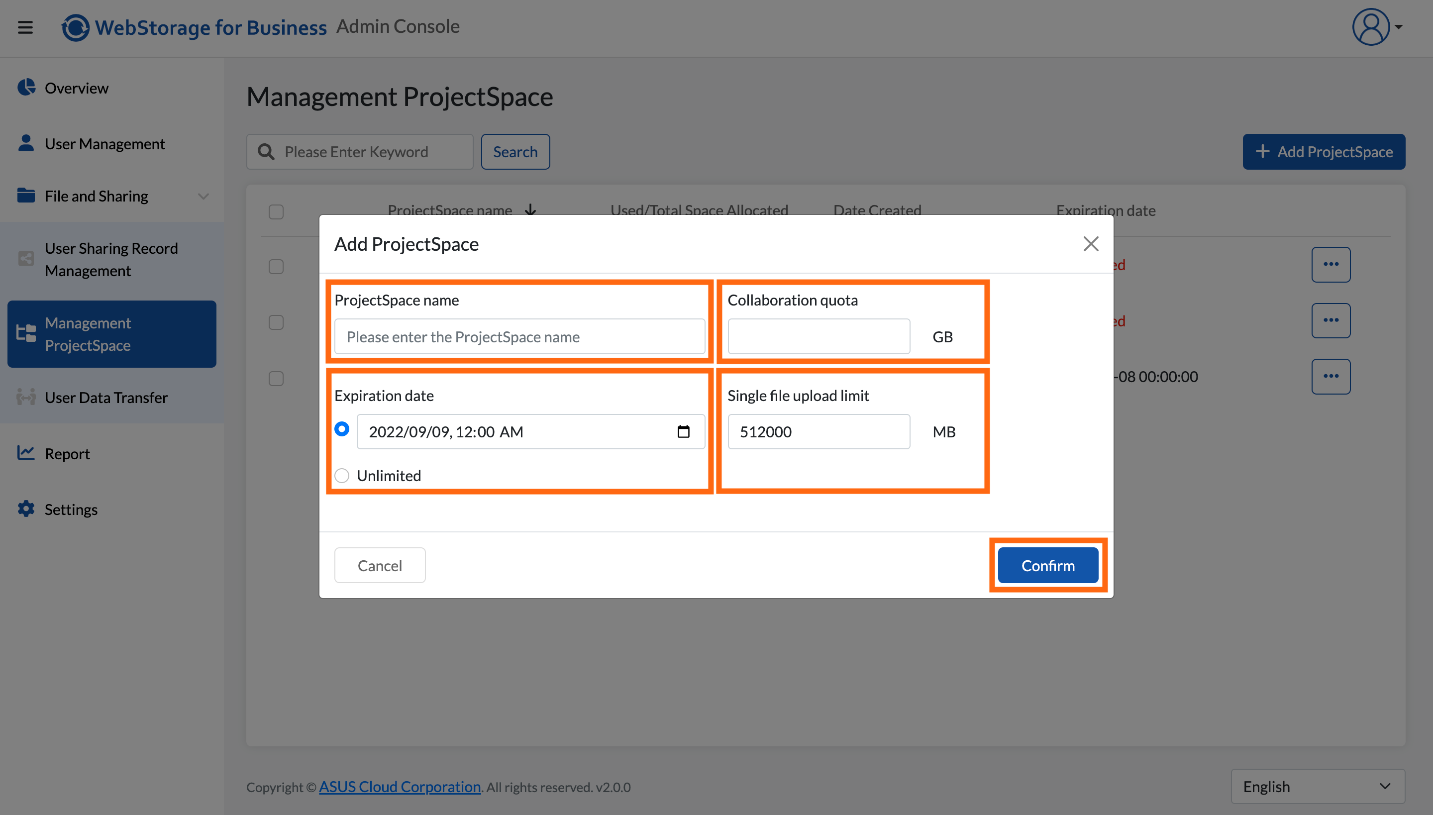The height and width of the screenshot is (815, 1433).
Task: Click the Date Created column header
Action: click(x=877, y=210)
